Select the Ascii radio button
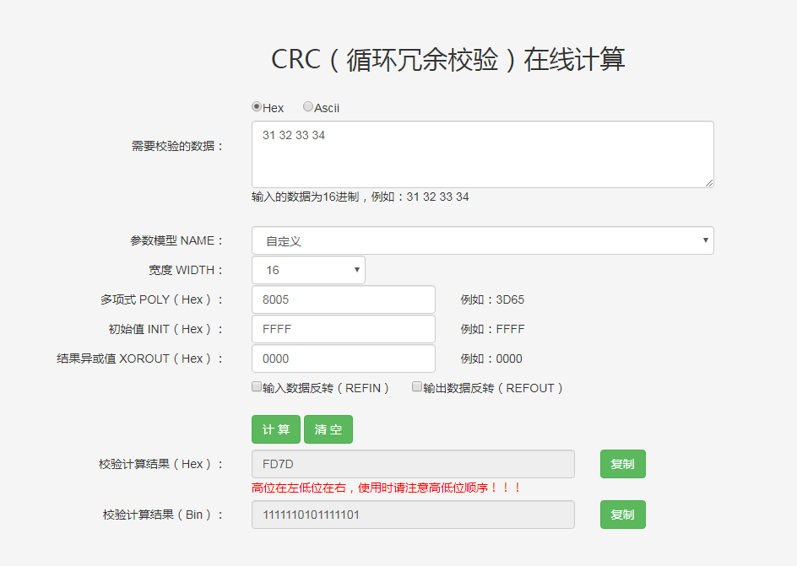The height and width of the screenshot is (566, 797). coord(307,107)
